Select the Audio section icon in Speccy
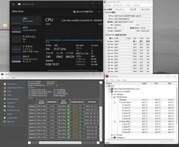This screenshot has width=179, height=147. (5, 114)
